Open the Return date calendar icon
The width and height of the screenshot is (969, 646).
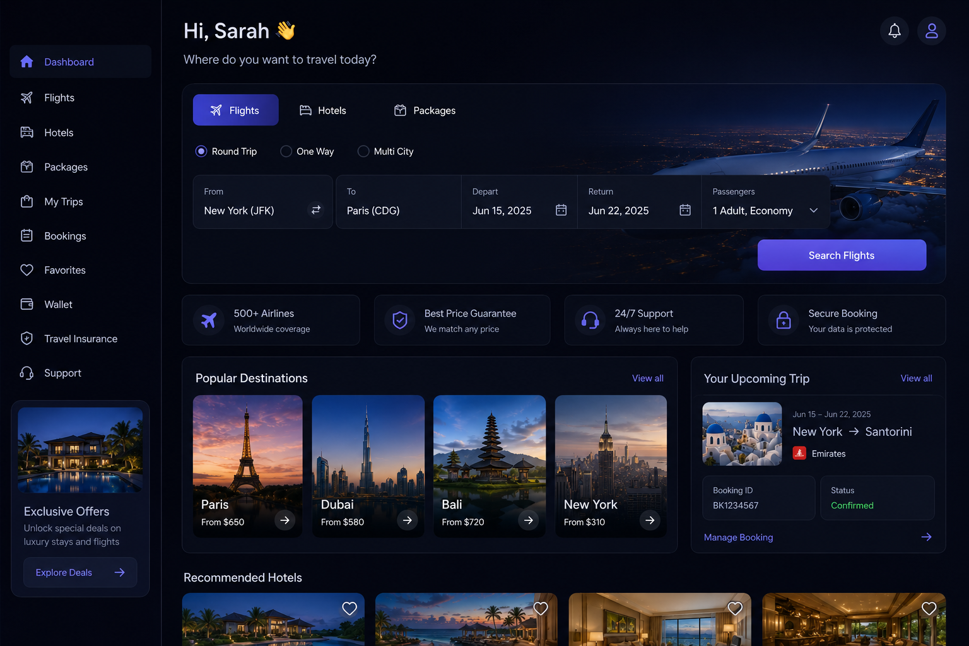click(685, 210)
